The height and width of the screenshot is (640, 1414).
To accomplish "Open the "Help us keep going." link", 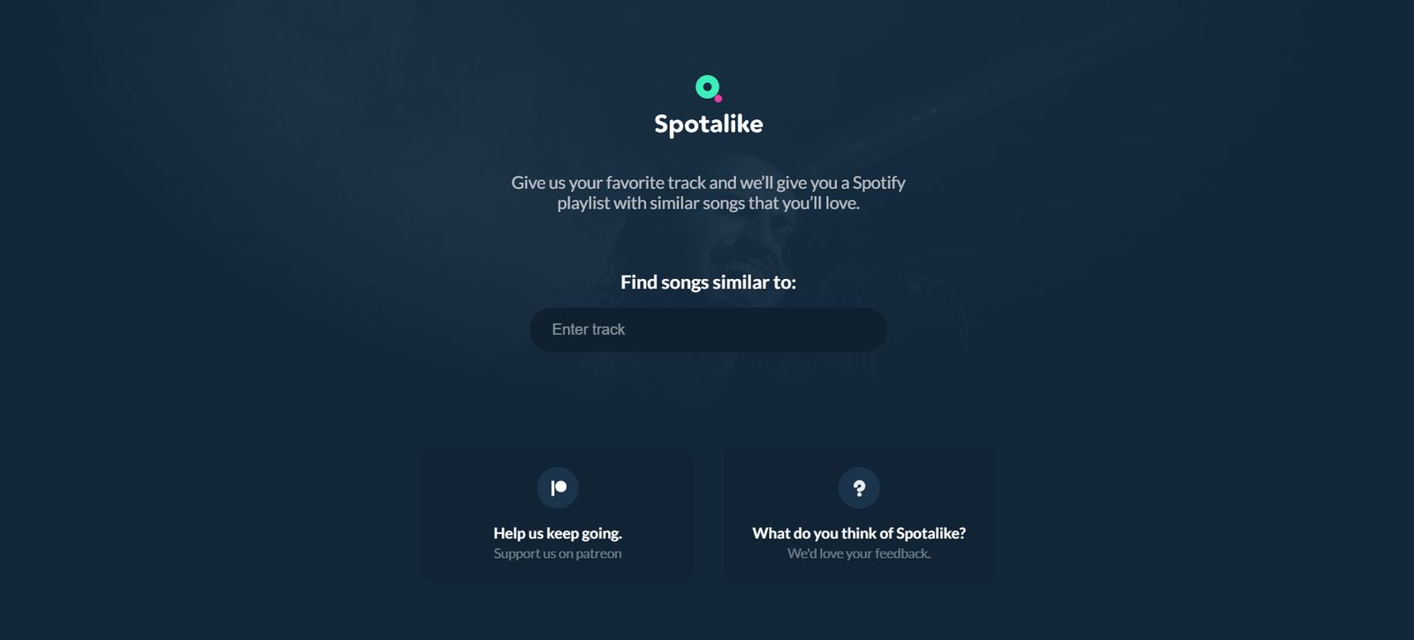I will click(x=558, y=533).
